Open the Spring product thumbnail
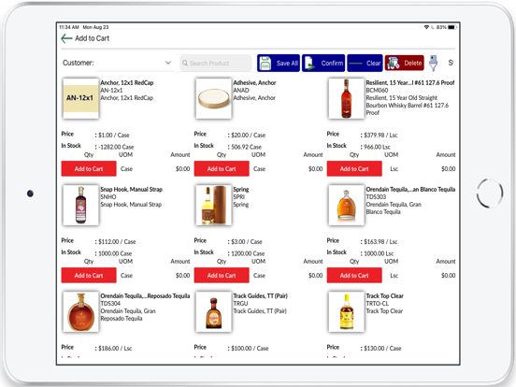The width and height of the screenshot is (516, 387). (x=213, y=205)
